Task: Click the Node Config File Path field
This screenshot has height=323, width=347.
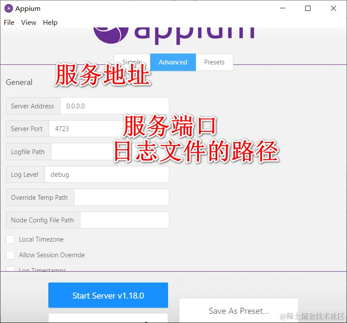Action: [125, 220]
